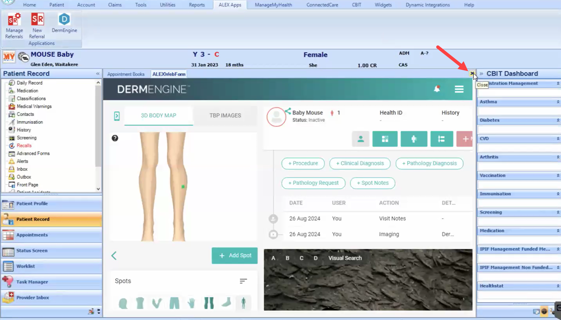Collapse the Diabetes dashboard section

click(x=558, y=120)
